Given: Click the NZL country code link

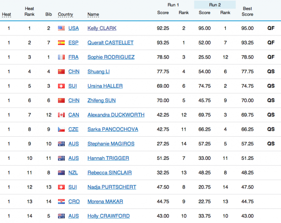Looking at the screenshot, I should [73, 173].
